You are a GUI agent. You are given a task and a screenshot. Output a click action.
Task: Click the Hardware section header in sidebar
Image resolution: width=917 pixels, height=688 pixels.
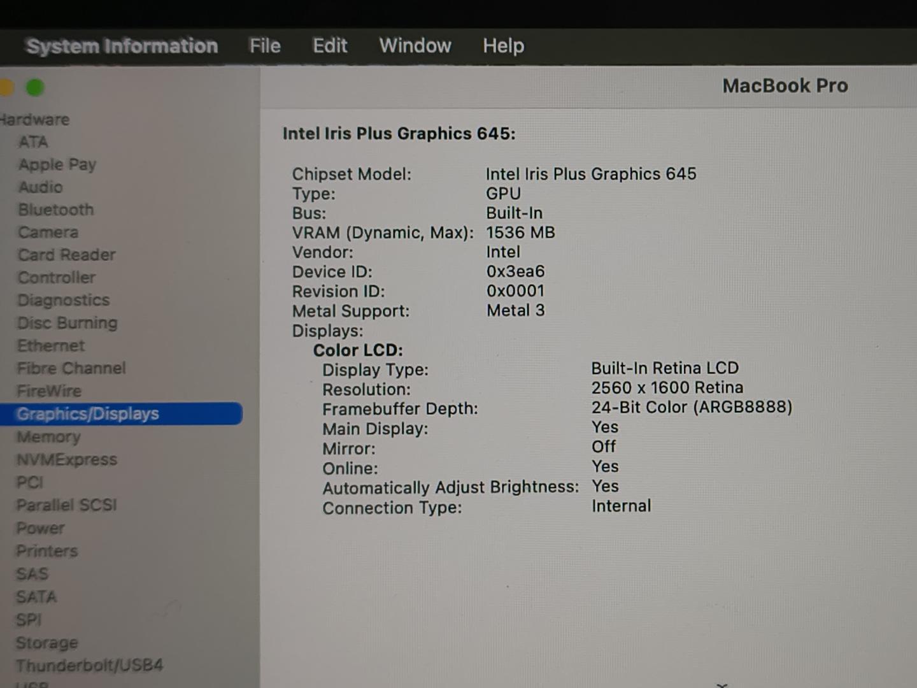pos(34,120)
